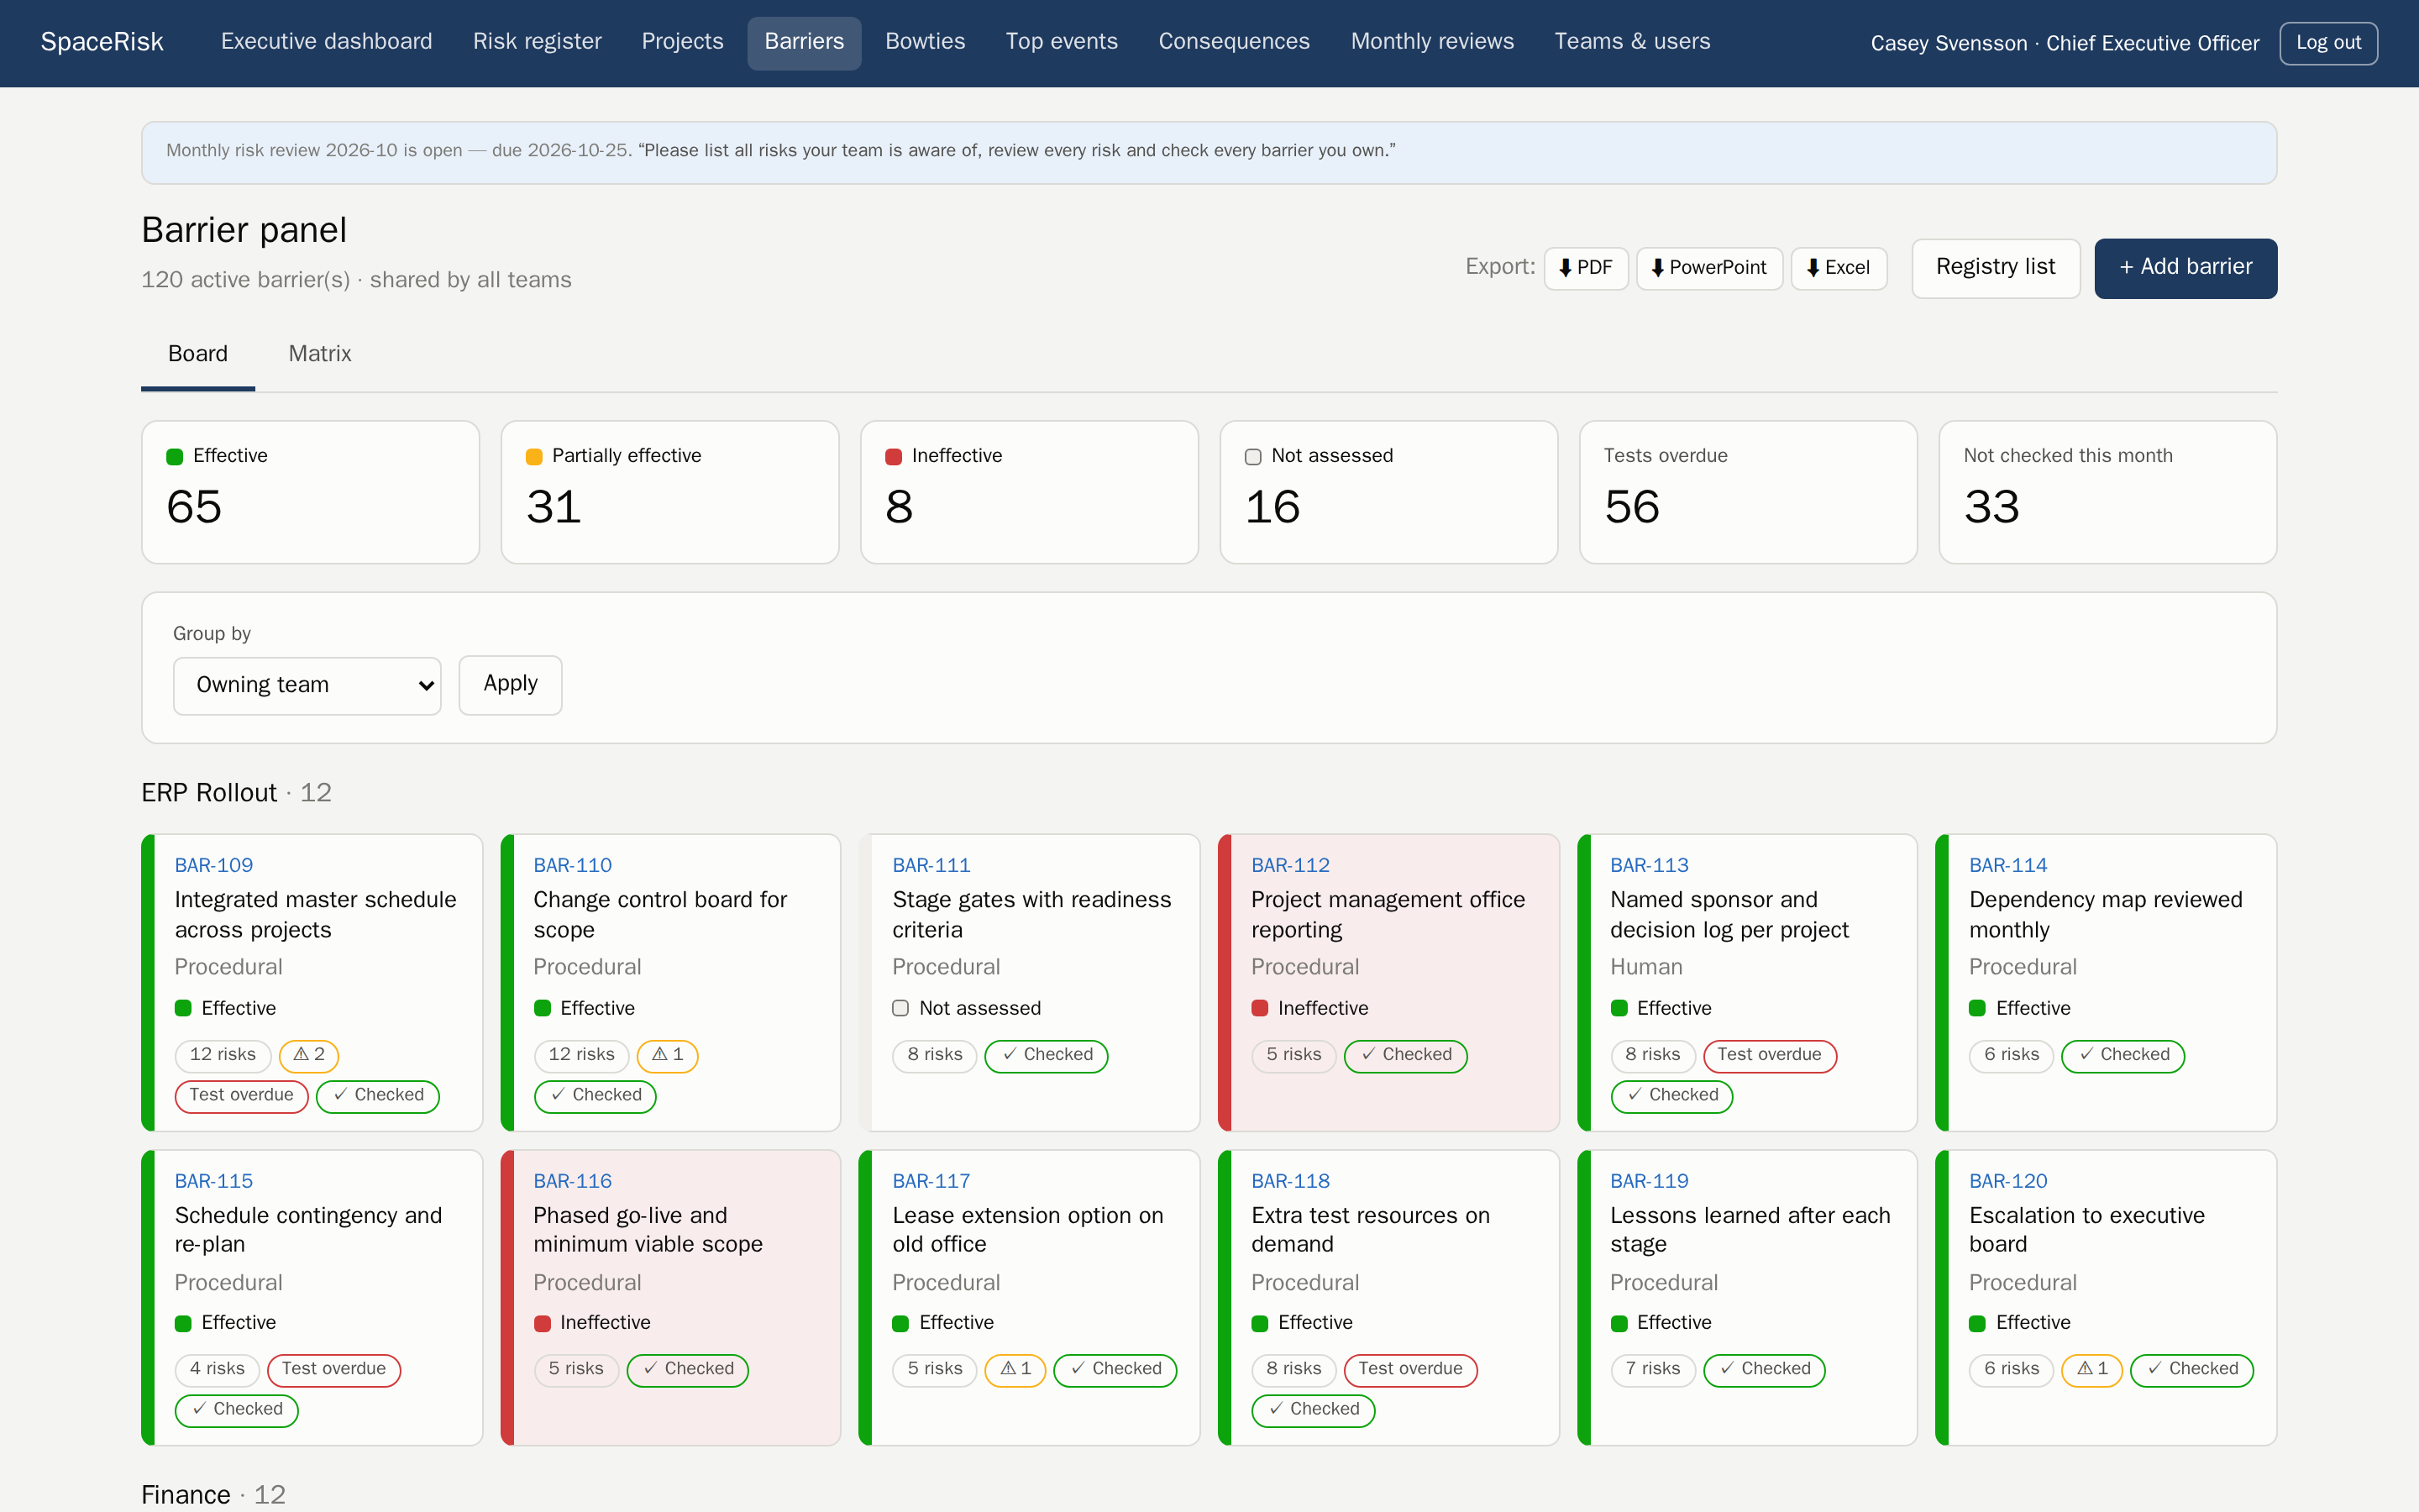
Task: Open Executive dashboard in navigation
Action: click(x=327, y=42)
